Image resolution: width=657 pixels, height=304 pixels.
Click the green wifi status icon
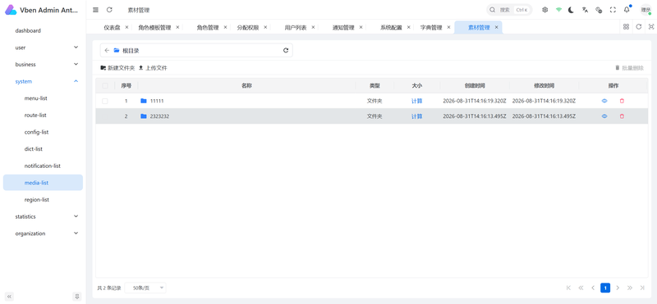558,10
